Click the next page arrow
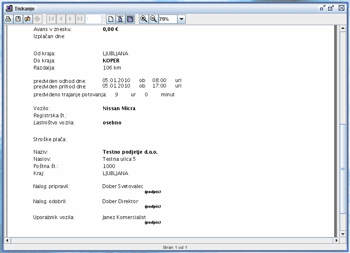The width and height of the screenshot is (350, 253). pos(70,19)
